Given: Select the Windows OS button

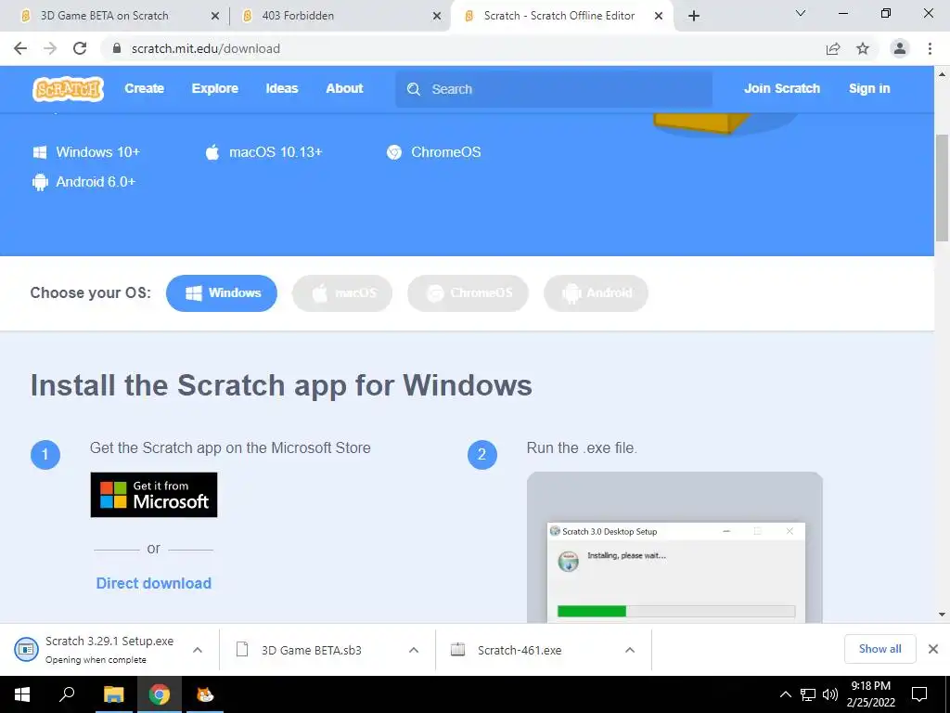Looking at the screenshot, I should pyautogui.click(x=222, y=293).
